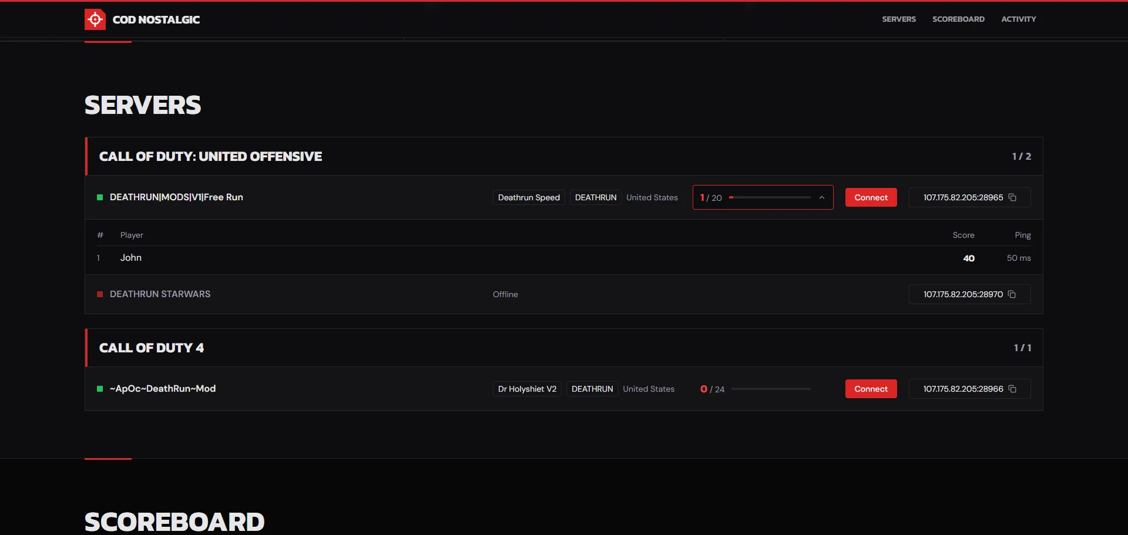Click the 1 / 2 servers online count
This screenshot has height=535, width=1128.
(1022, 156)
